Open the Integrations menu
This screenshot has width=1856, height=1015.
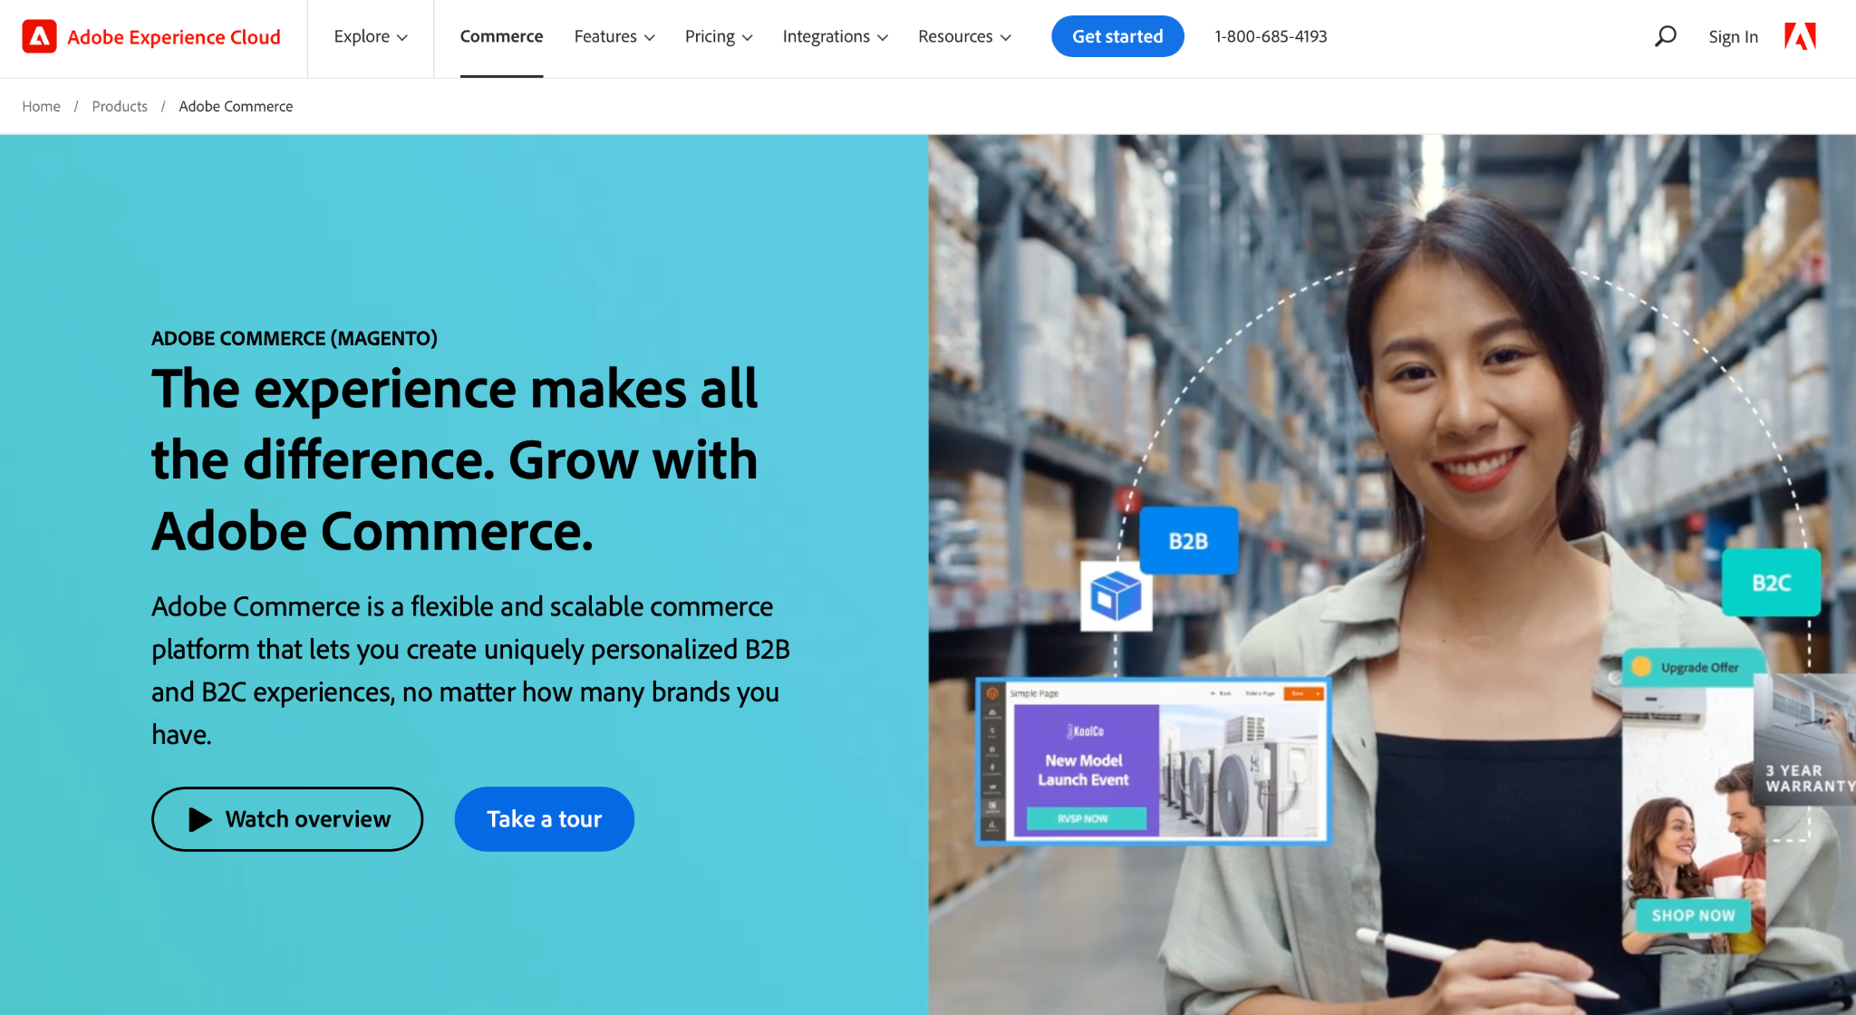tap(835, 36)
